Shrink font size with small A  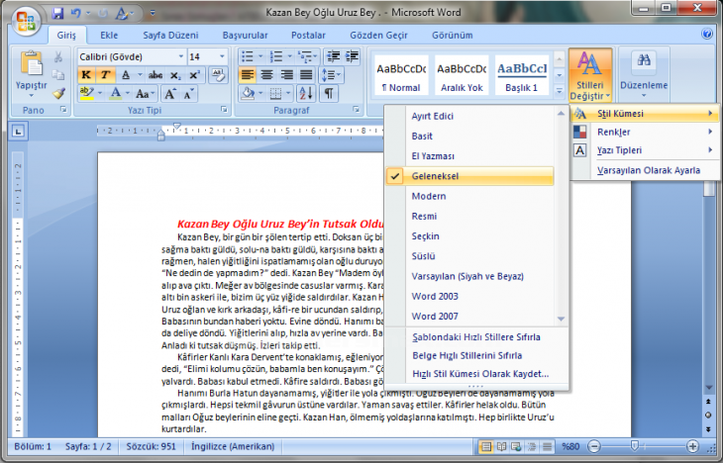(188, 94)
